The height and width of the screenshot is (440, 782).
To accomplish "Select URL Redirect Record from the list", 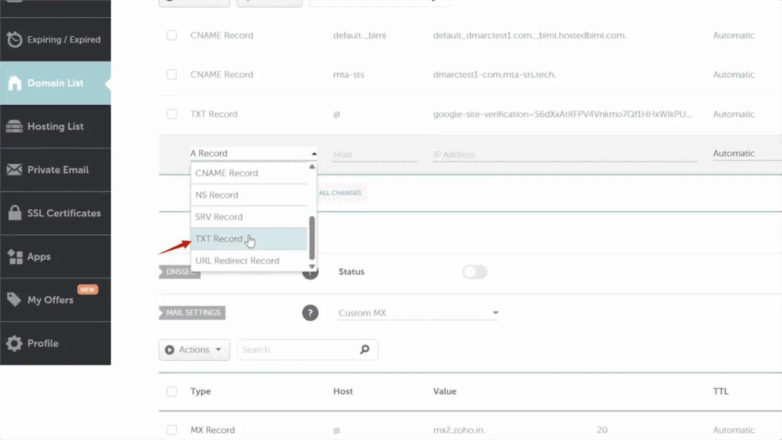I will click(249, 261).
